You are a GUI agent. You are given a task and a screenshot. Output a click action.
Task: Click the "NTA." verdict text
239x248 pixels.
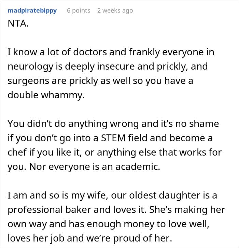[18, 26]
